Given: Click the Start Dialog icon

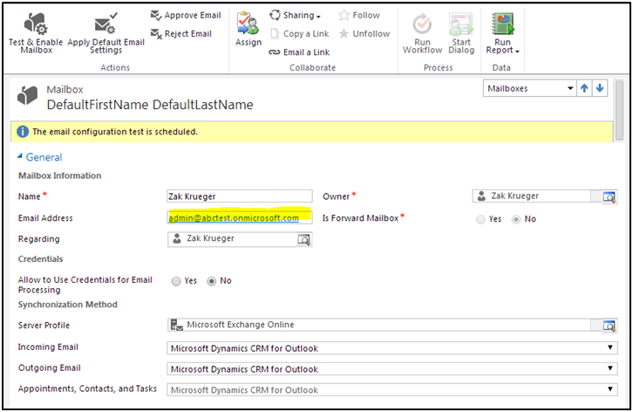Looking at the screenshot, I should tap(461, 24).
